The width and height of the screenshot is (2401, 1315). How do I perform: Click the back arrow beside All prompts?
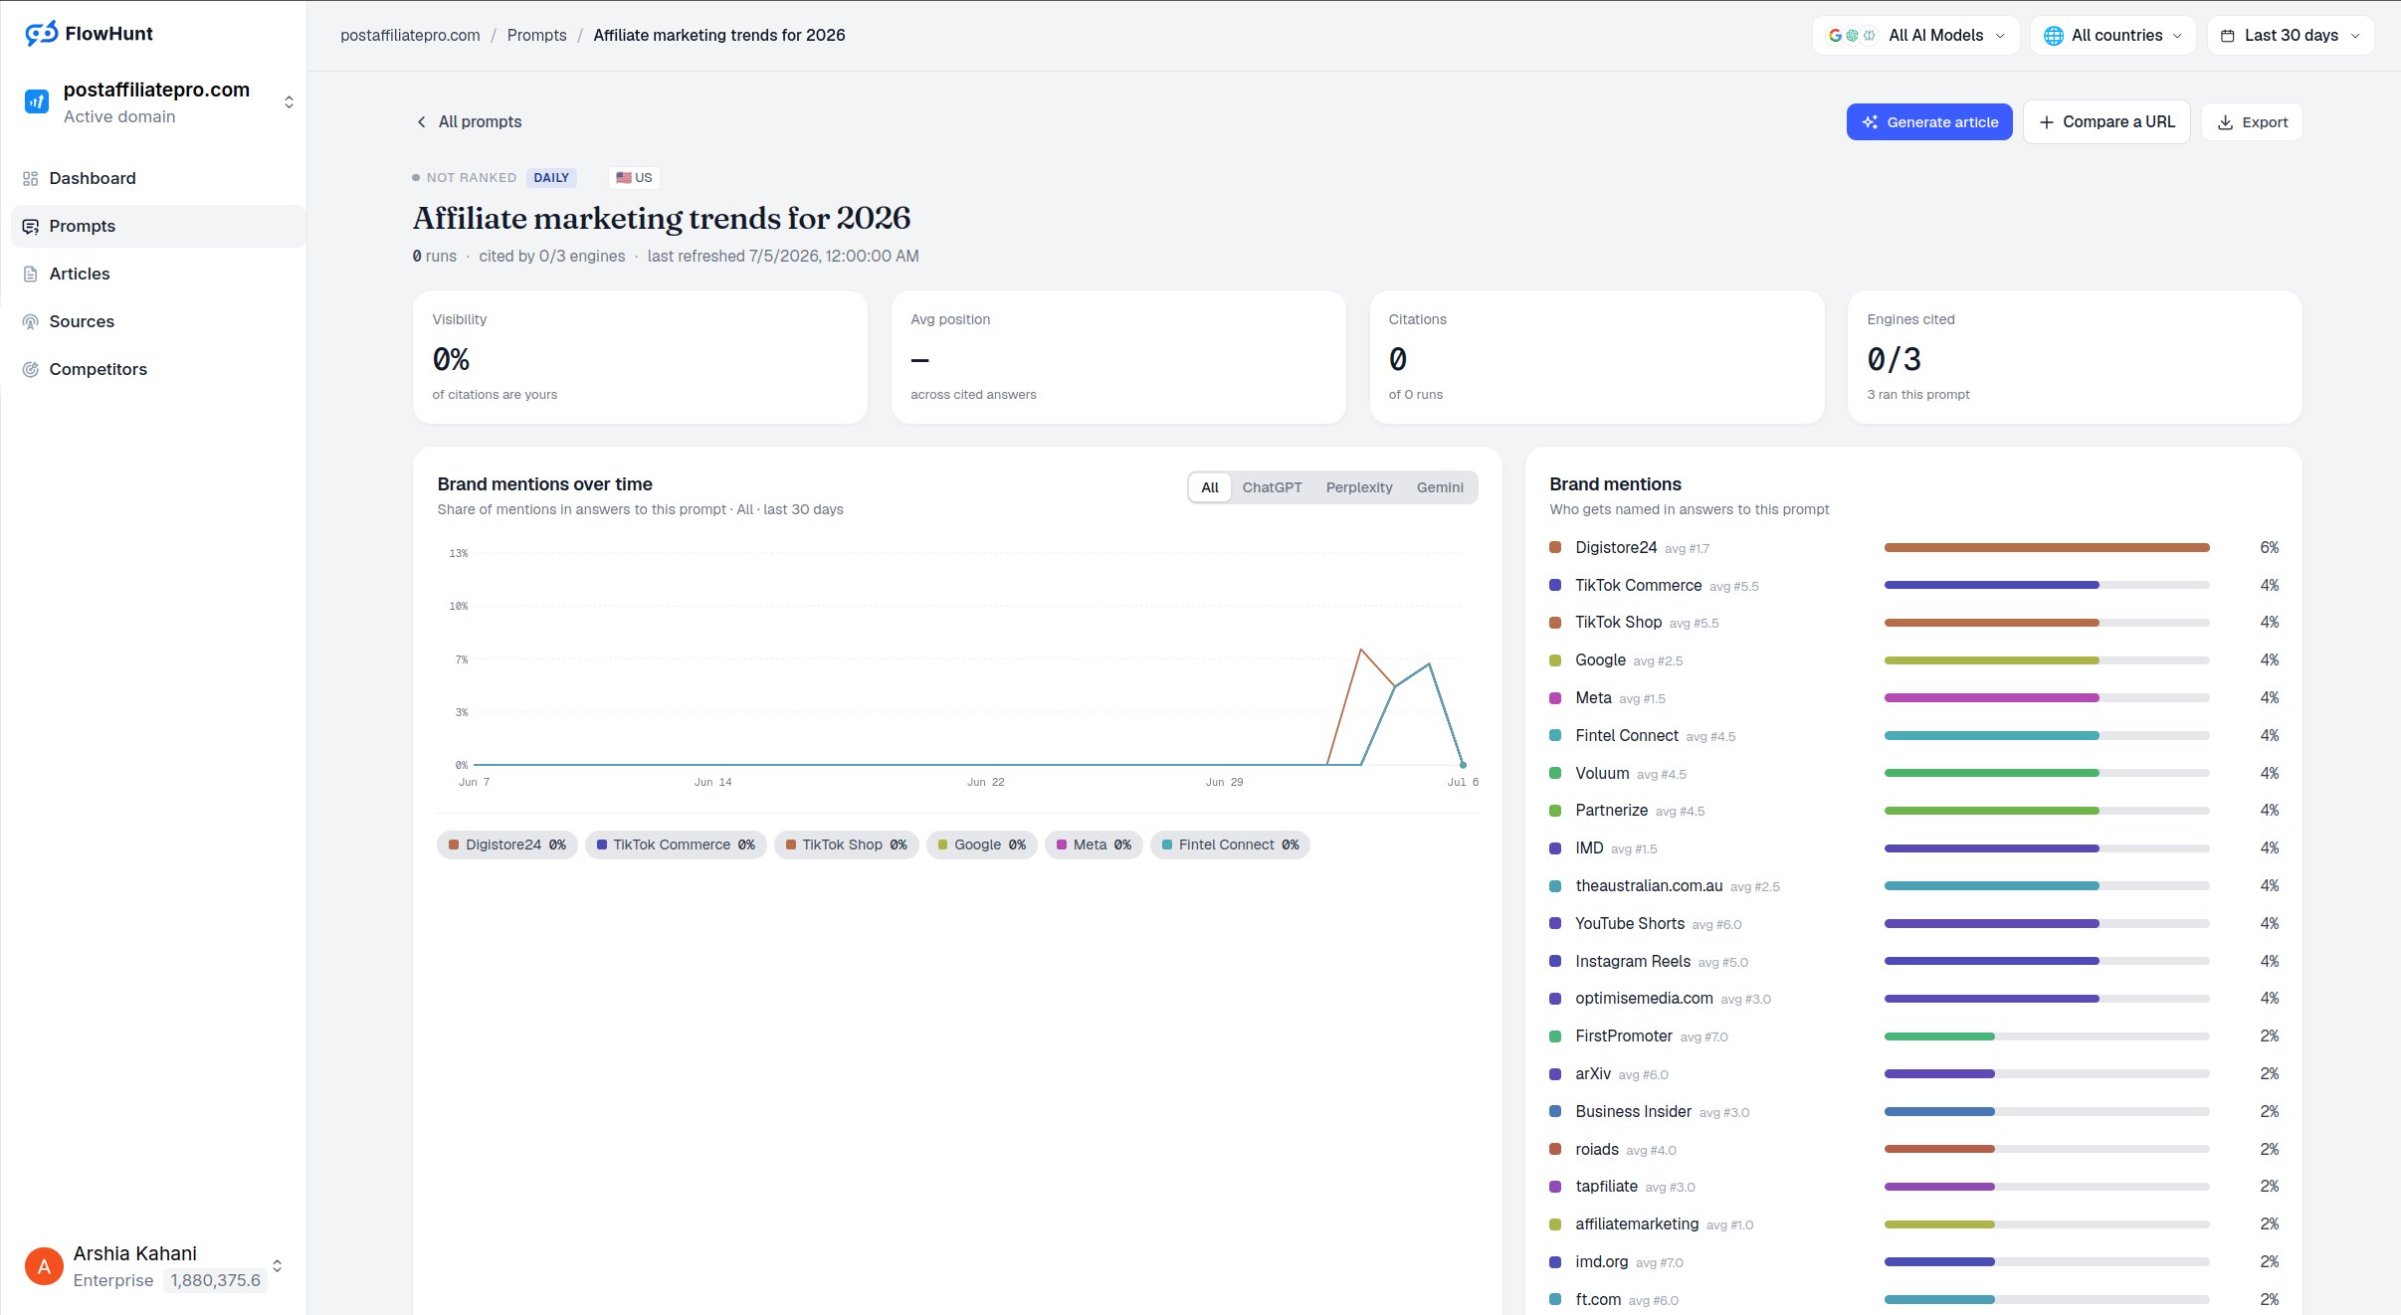click(x=421, y=121)
